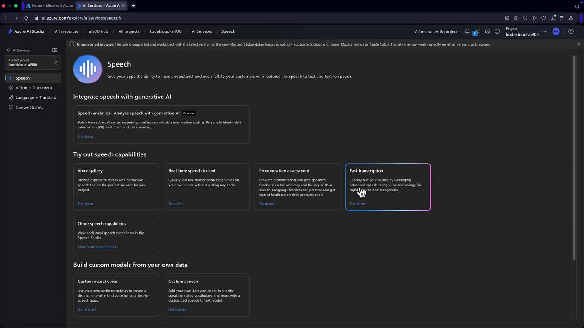Select Language + Translator in sidebar

pos(36,97)
